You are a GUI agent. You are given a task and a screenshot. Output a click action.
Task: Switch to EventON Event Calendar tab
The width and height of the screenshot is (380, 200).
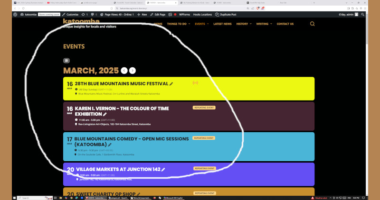point(128,3)
